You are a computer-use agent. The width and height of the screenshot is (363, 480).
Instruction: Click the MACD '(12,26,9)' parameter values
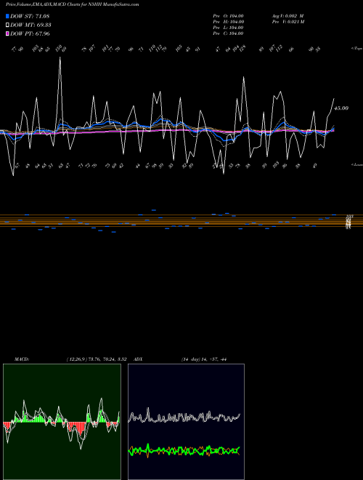(97, 359)
